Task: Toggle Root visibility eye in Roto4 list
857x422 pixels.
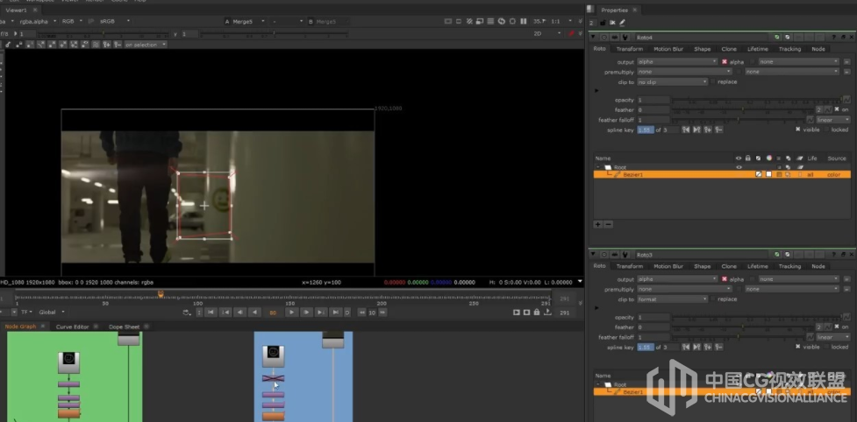Action: pyautogui.click(x=739, y=167)
